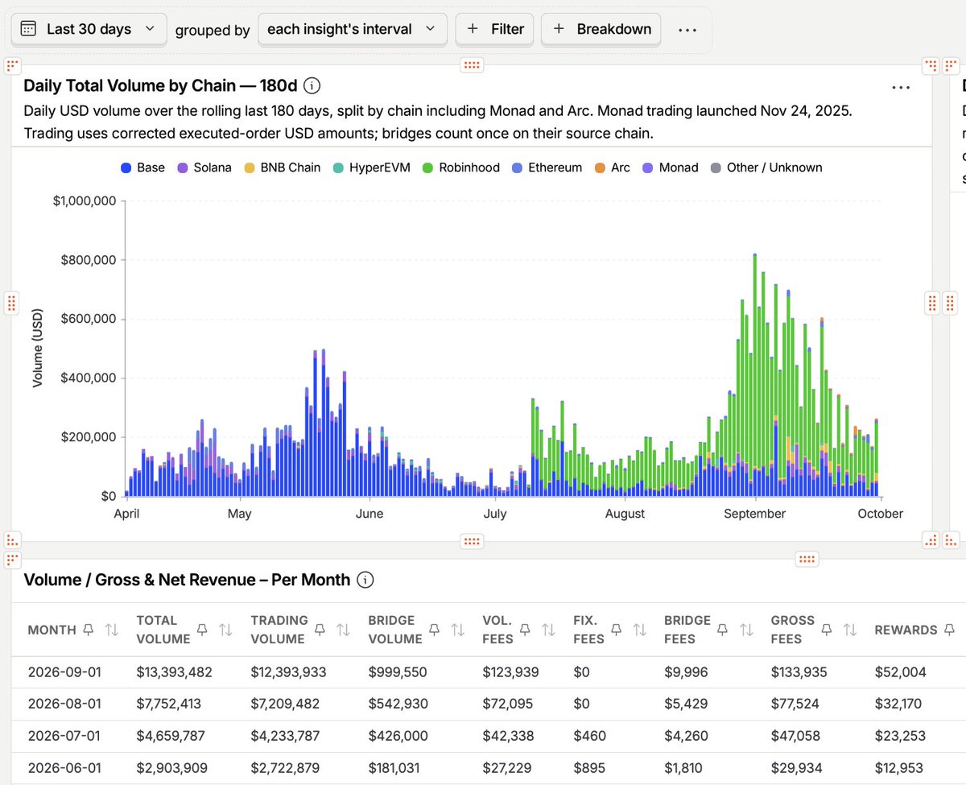Toggle the Arc series in the legend
Screen dimensions: 966x785
pos(613,167)
